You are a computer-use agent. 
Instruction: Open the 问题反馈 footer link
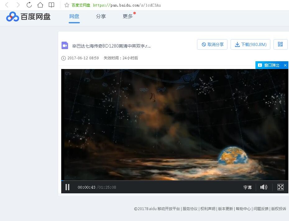tap(261, 209)
